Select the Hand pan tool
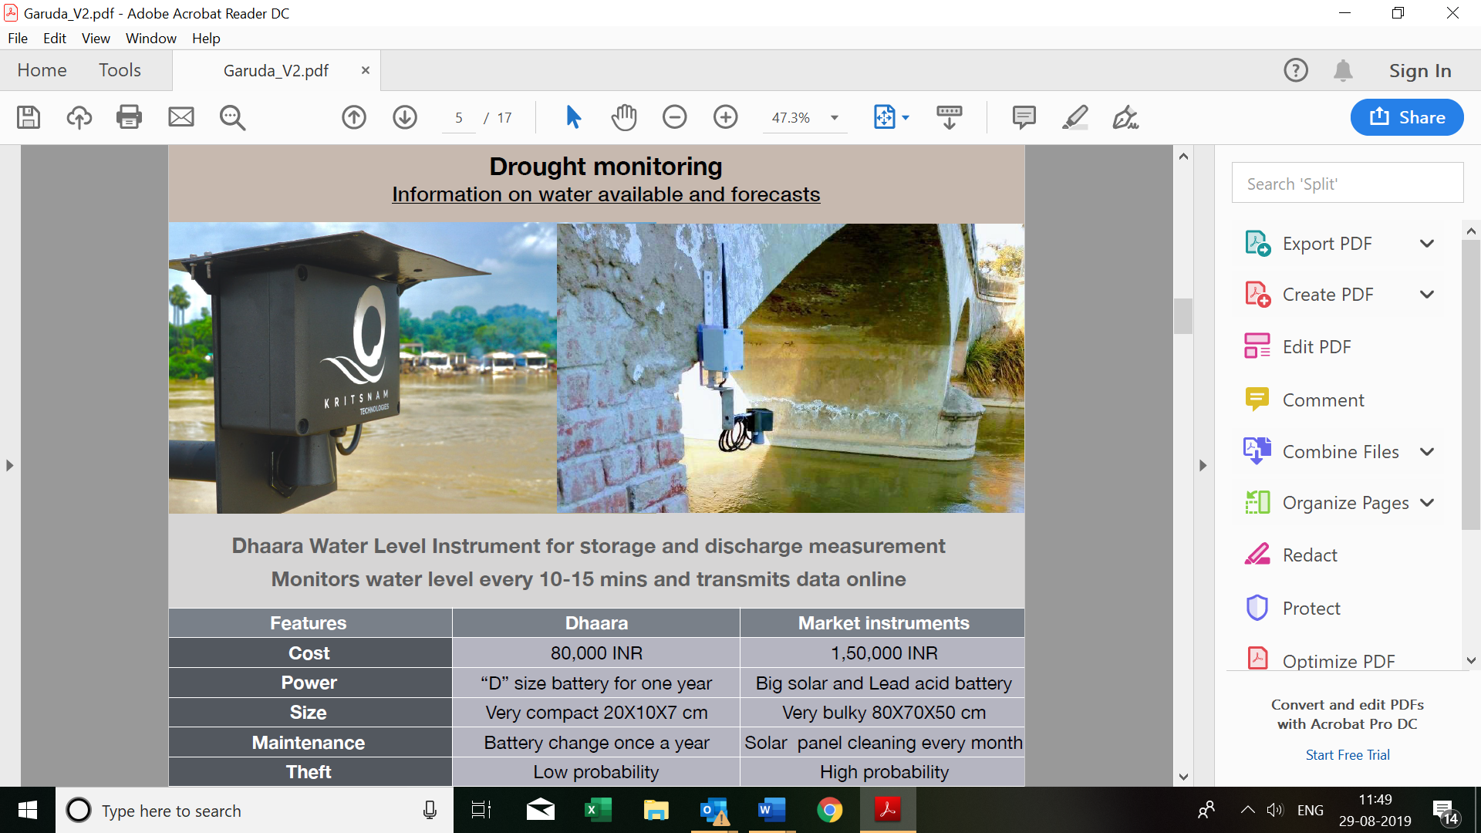 click(x=624, y=117)
